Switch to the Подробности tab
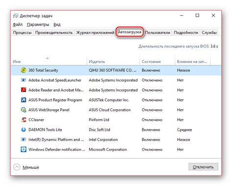 click(186, 33)
